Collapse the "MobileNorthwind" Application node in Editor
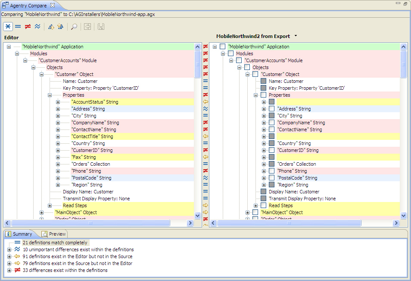 9,47
